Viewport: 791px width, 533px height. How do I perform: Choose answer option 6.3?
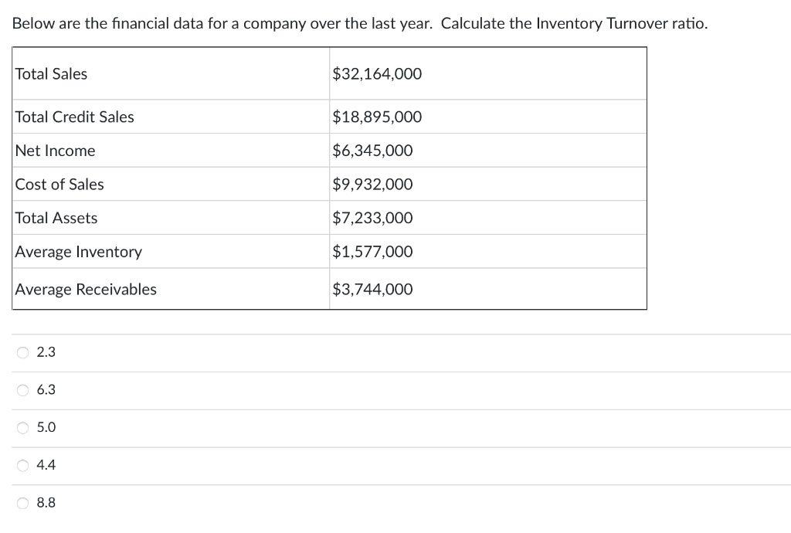(23, 389)
